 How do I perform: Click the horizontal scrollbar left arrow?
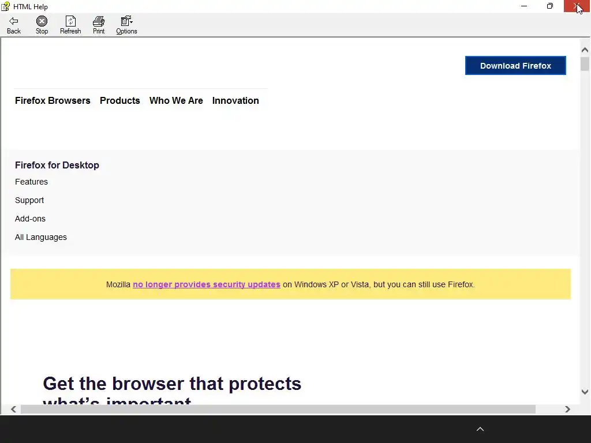(x=14, y=409)
